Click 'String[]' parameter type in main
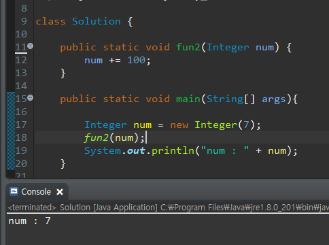Image resolution: width=329 pixels, height=245 pixels. tap(231, 99)
